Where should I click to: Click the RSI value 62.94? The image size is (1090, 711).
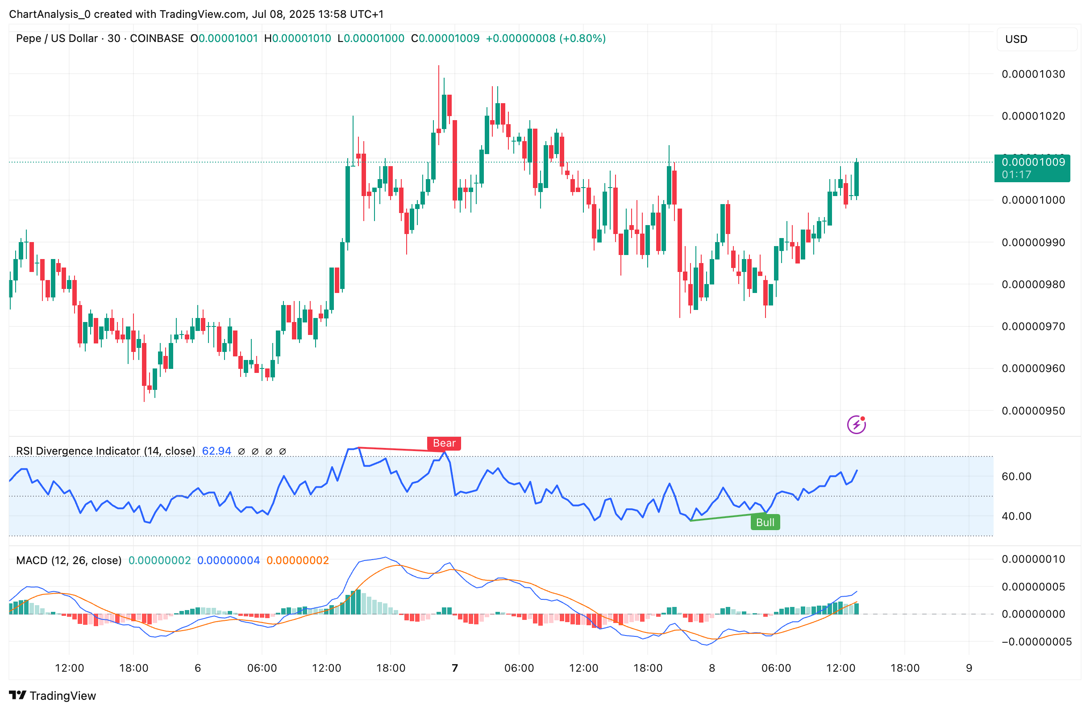(x=216, y=451)
